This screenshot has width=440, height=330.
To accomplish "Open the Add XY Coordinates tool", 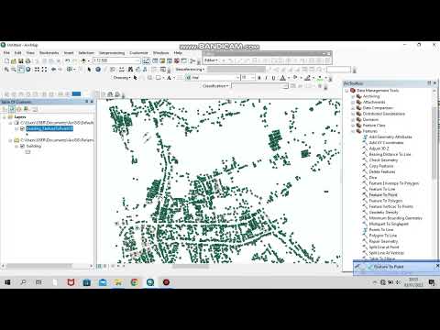I will click(386, 143).
